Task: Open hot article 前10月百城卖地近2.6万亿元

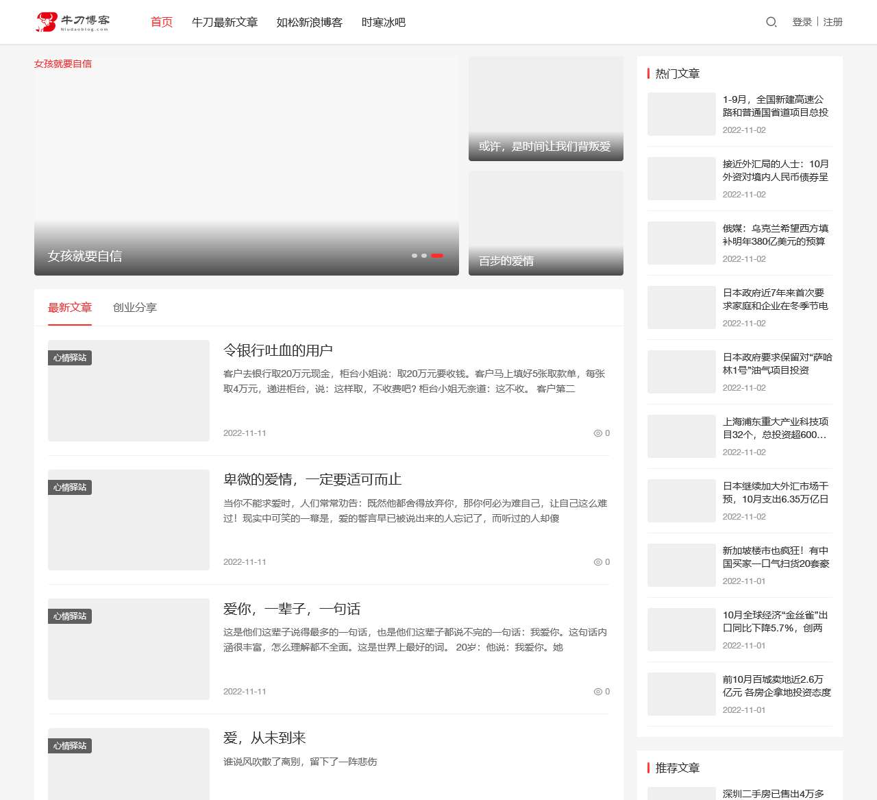Action: 777,686
